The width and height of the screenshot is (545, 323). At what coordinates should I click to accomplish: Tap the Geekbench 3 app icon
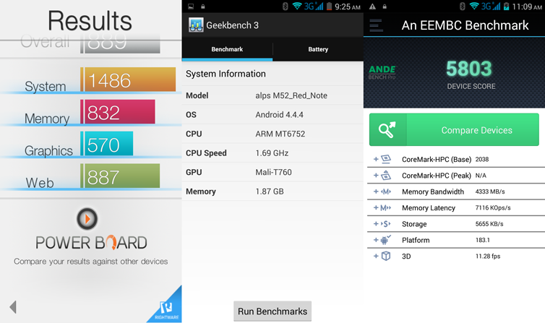(x=195, y=25)
